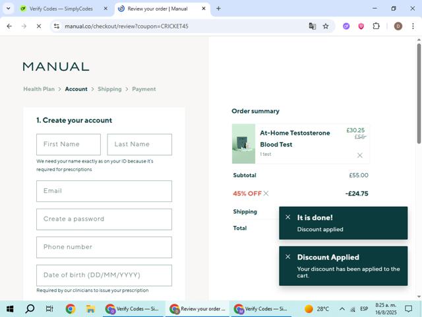The width and height of the screenshot is (422, 317).
Task: Stop loading the page
Action: (39, 26)
